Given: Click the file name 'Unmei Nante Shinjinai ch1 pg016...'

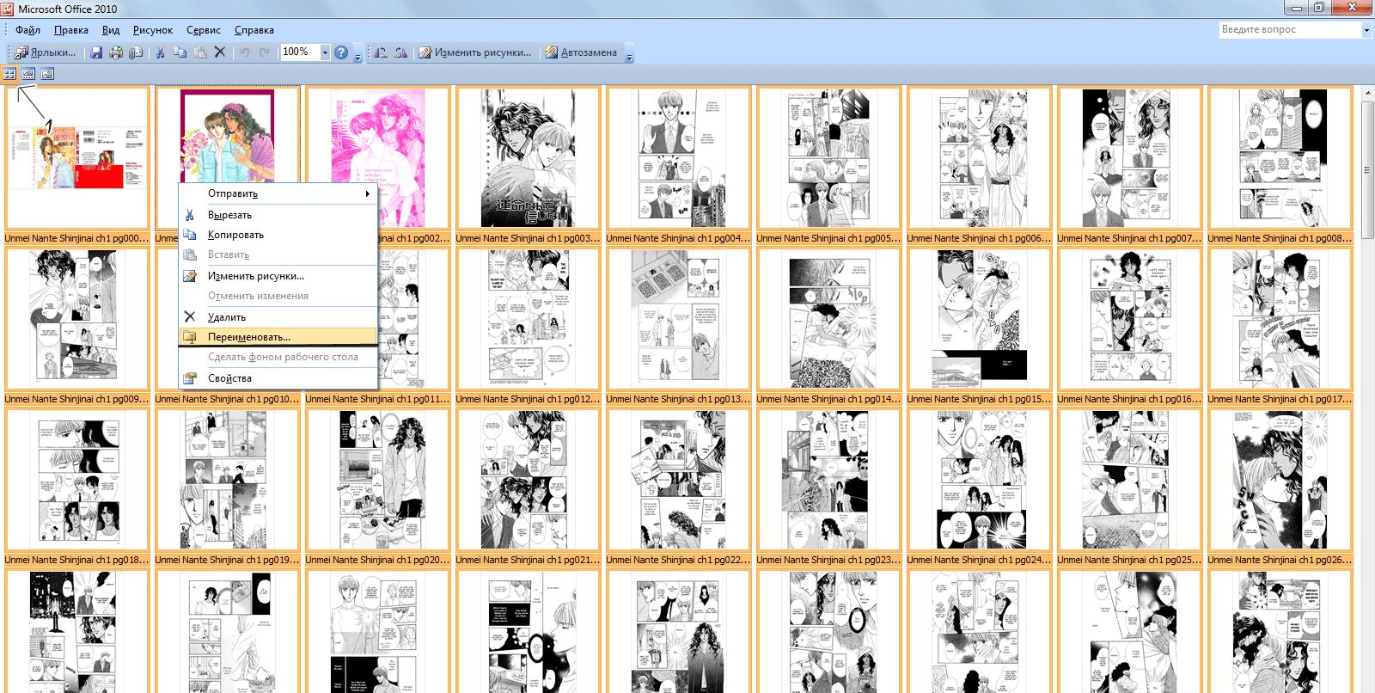Looking at the screenshot, I should pos(1129,399).
